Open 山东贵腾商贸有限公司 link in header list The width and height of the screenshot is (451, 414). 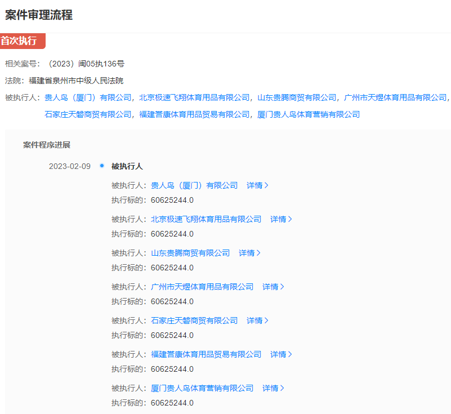[x=297, y=97]
